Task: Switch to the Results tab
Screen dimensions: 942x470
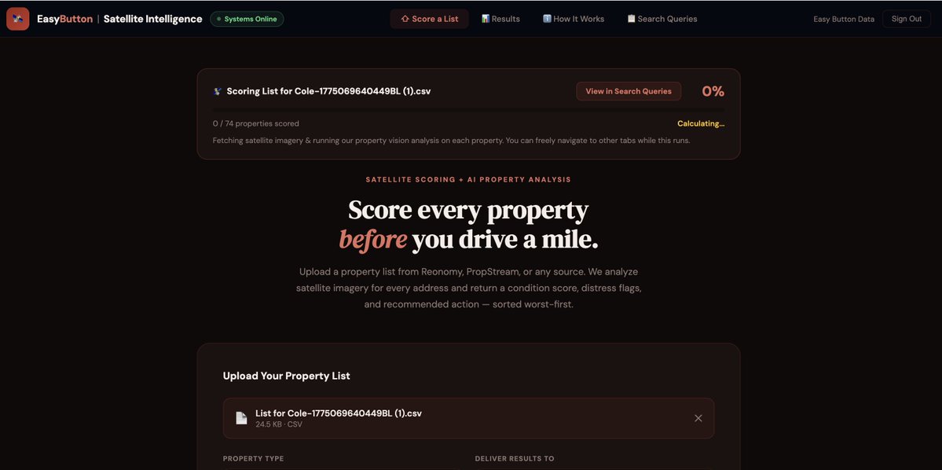Action: (500, 19)
